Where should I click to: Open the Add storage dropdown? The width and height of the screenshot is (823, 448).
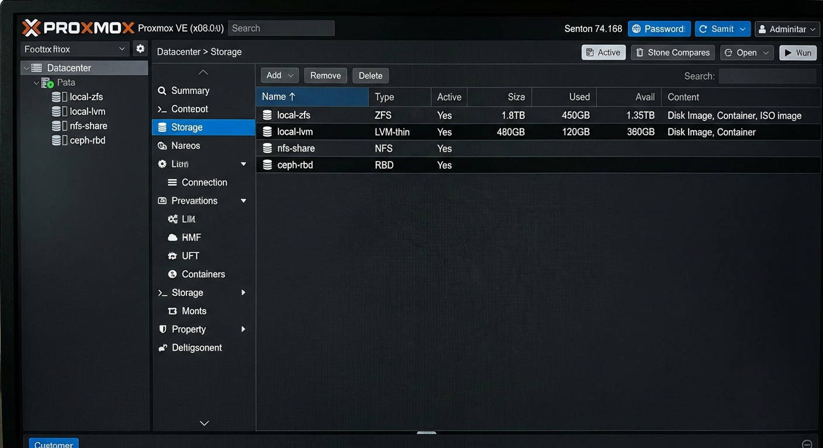click(279, 75)
